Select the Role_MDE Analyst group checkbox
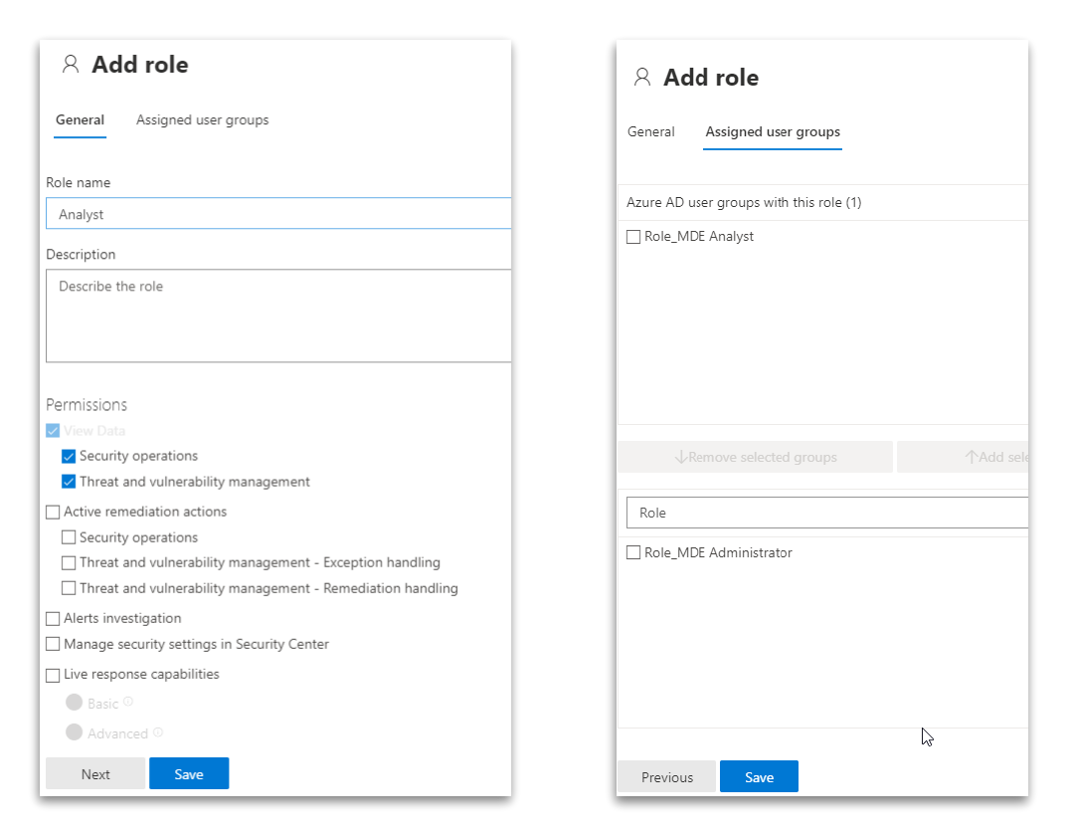Screen dimensions: 1068x836 pyautogui.click(x=633, y=237)
